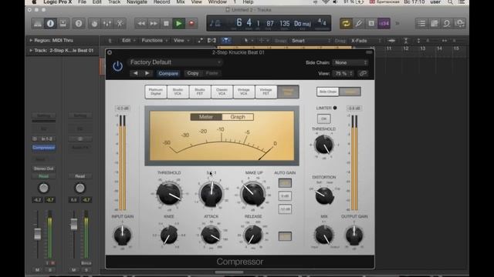Toggle the Compressor plug-in power button

[x=117, y=66]
